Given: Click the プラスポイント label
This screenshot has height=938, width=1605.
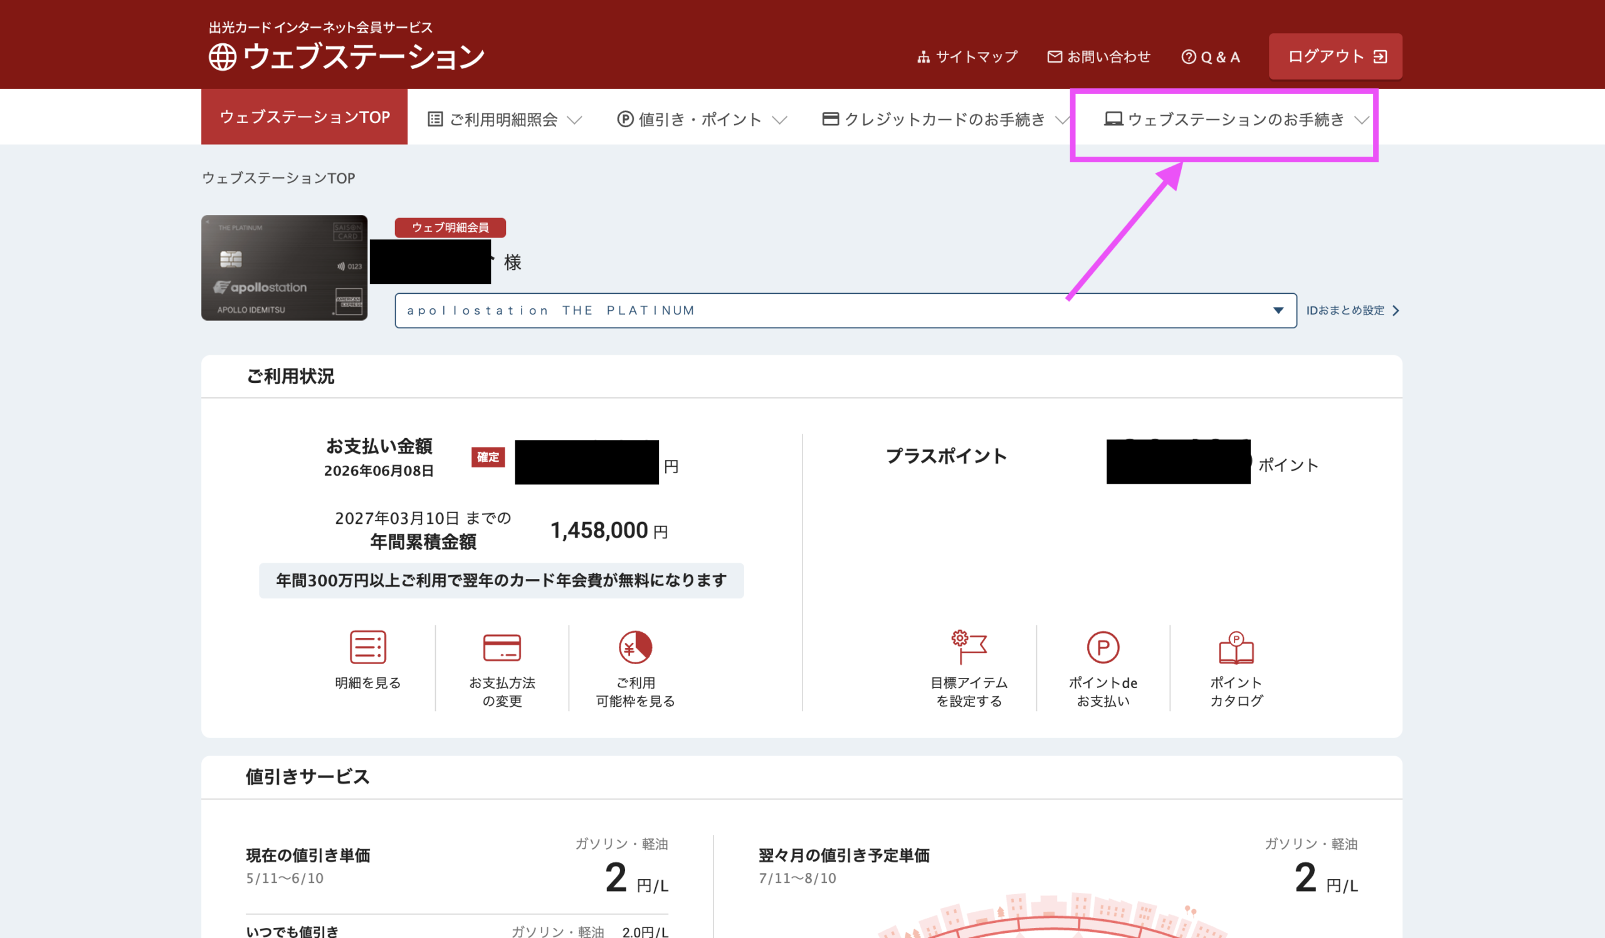Looking at the screenshot, I should pos(947,456).
